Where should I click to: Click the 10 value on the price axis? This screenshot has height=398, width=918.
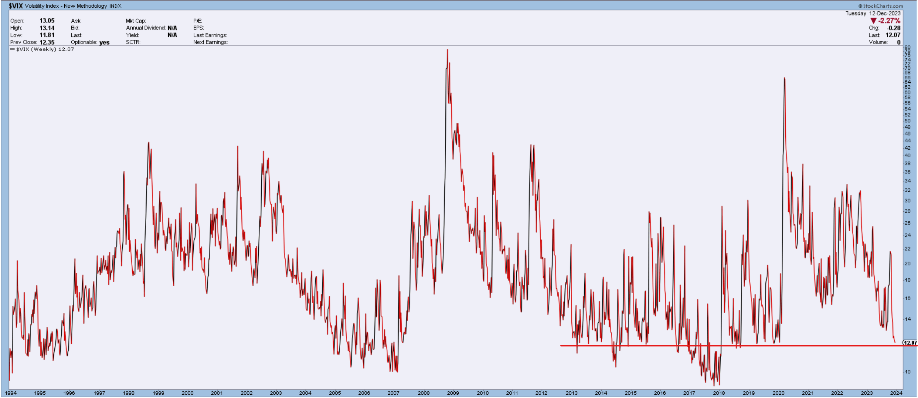[x=907, y=372]
